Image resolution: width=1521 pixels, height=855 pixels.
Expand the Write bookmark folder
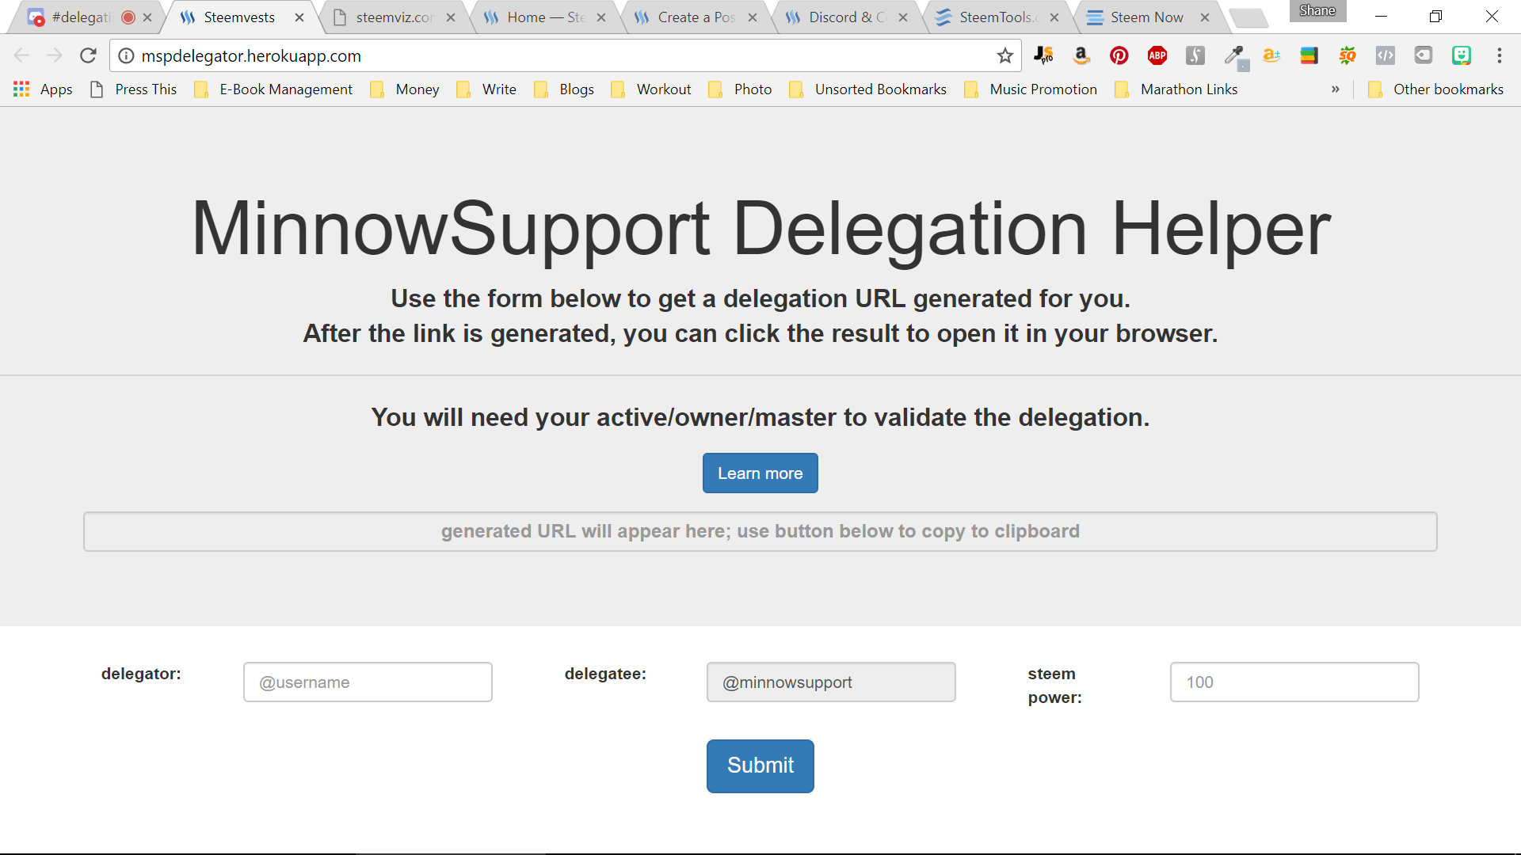486,89
